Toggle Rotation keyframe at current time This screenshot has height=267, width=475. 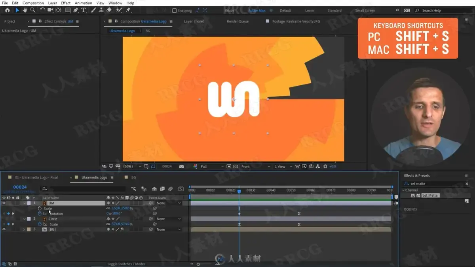[x=8, y=214]
